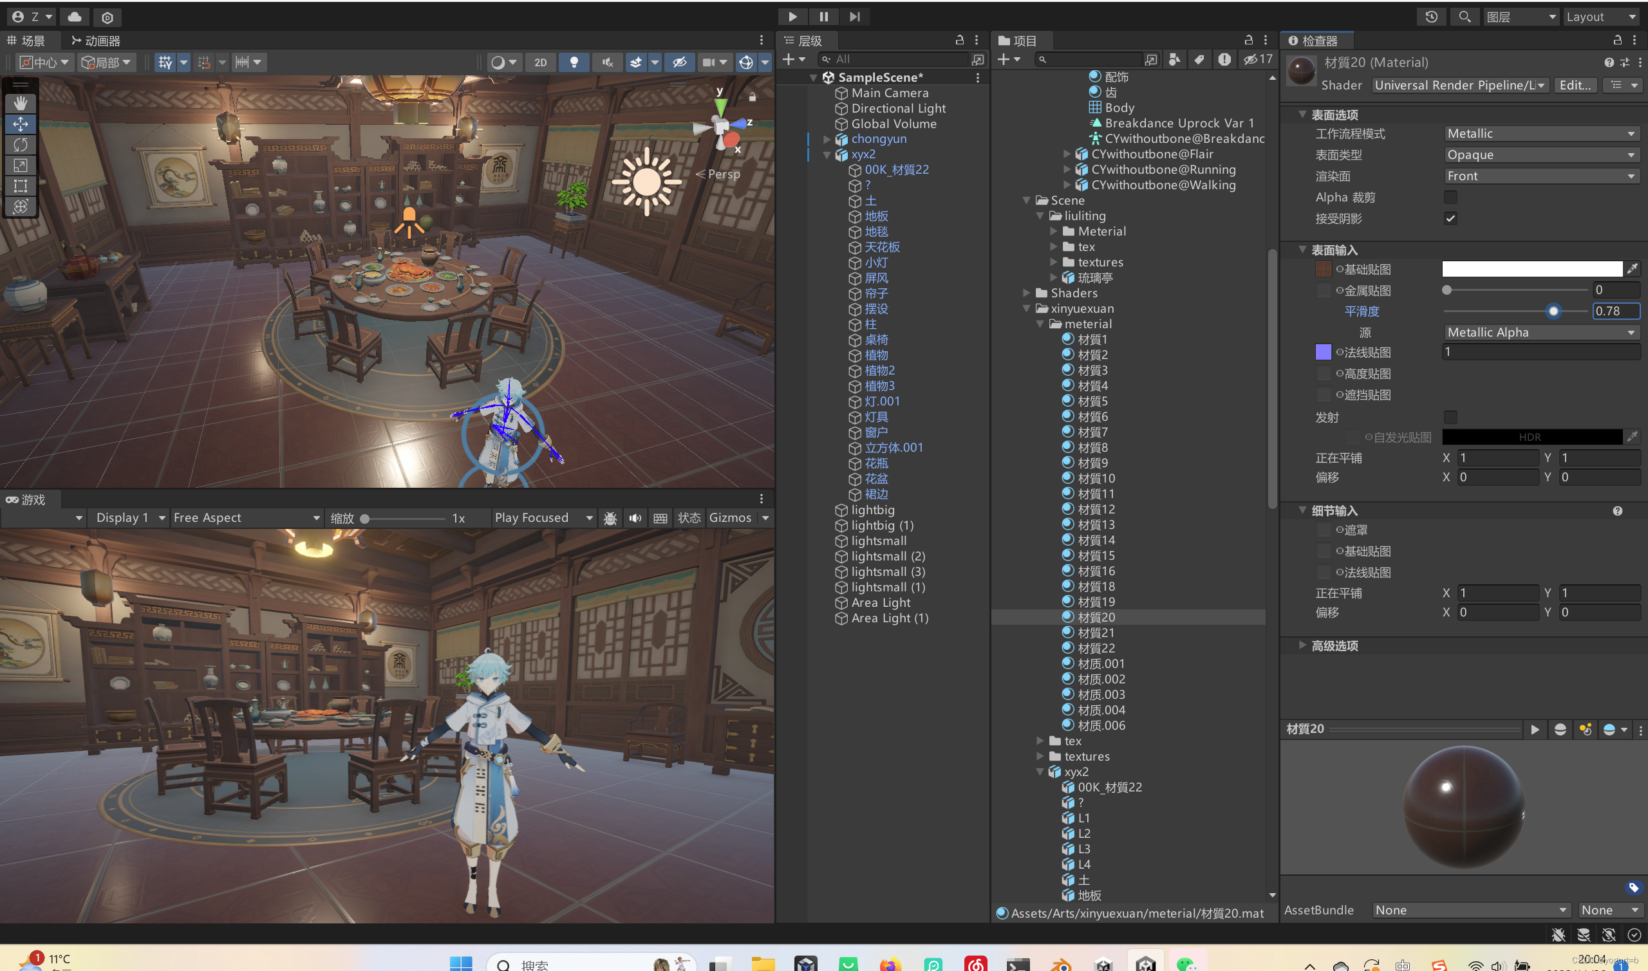This screenshot has height=971, width=1648.
Task: Toggle scene lighting bulb icon
Action: 574,62
